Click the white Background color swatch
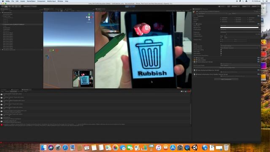Viewport: 270px width, 152px height. [239, 27]
